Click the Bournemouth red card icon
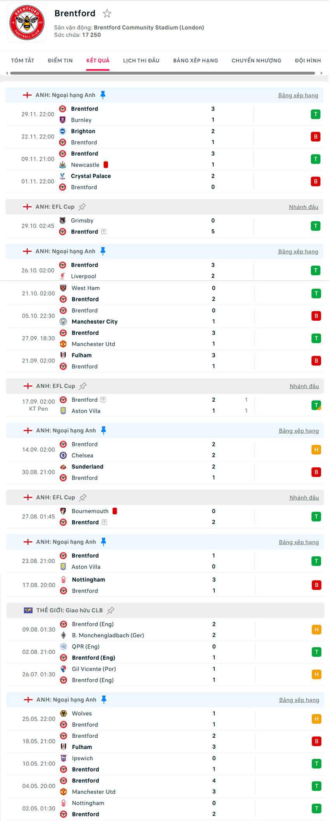330x821 pixels. (115, 511)
